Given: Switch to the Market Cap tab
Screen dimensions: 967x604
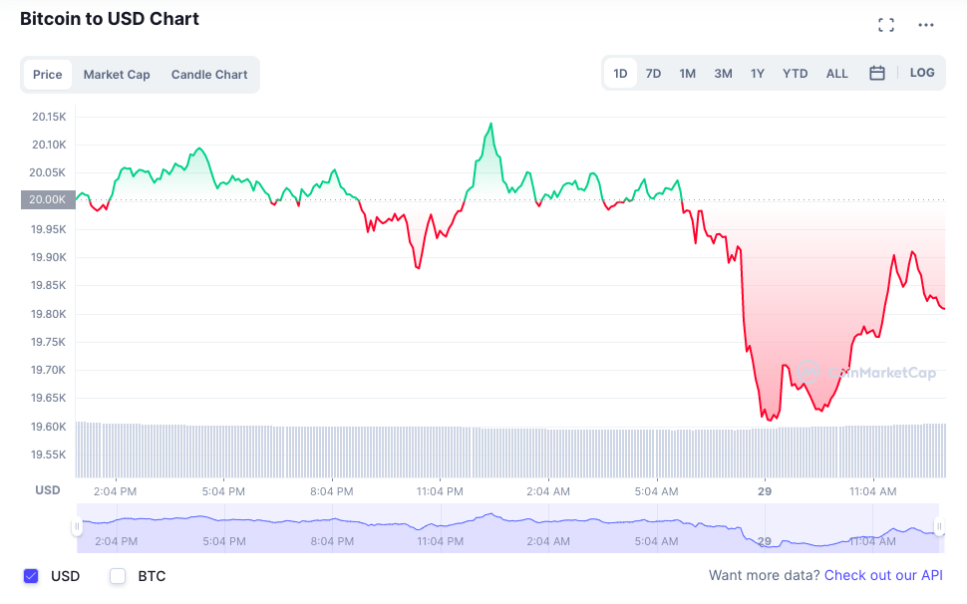Looking at the screenshot, I should point(117,75).
